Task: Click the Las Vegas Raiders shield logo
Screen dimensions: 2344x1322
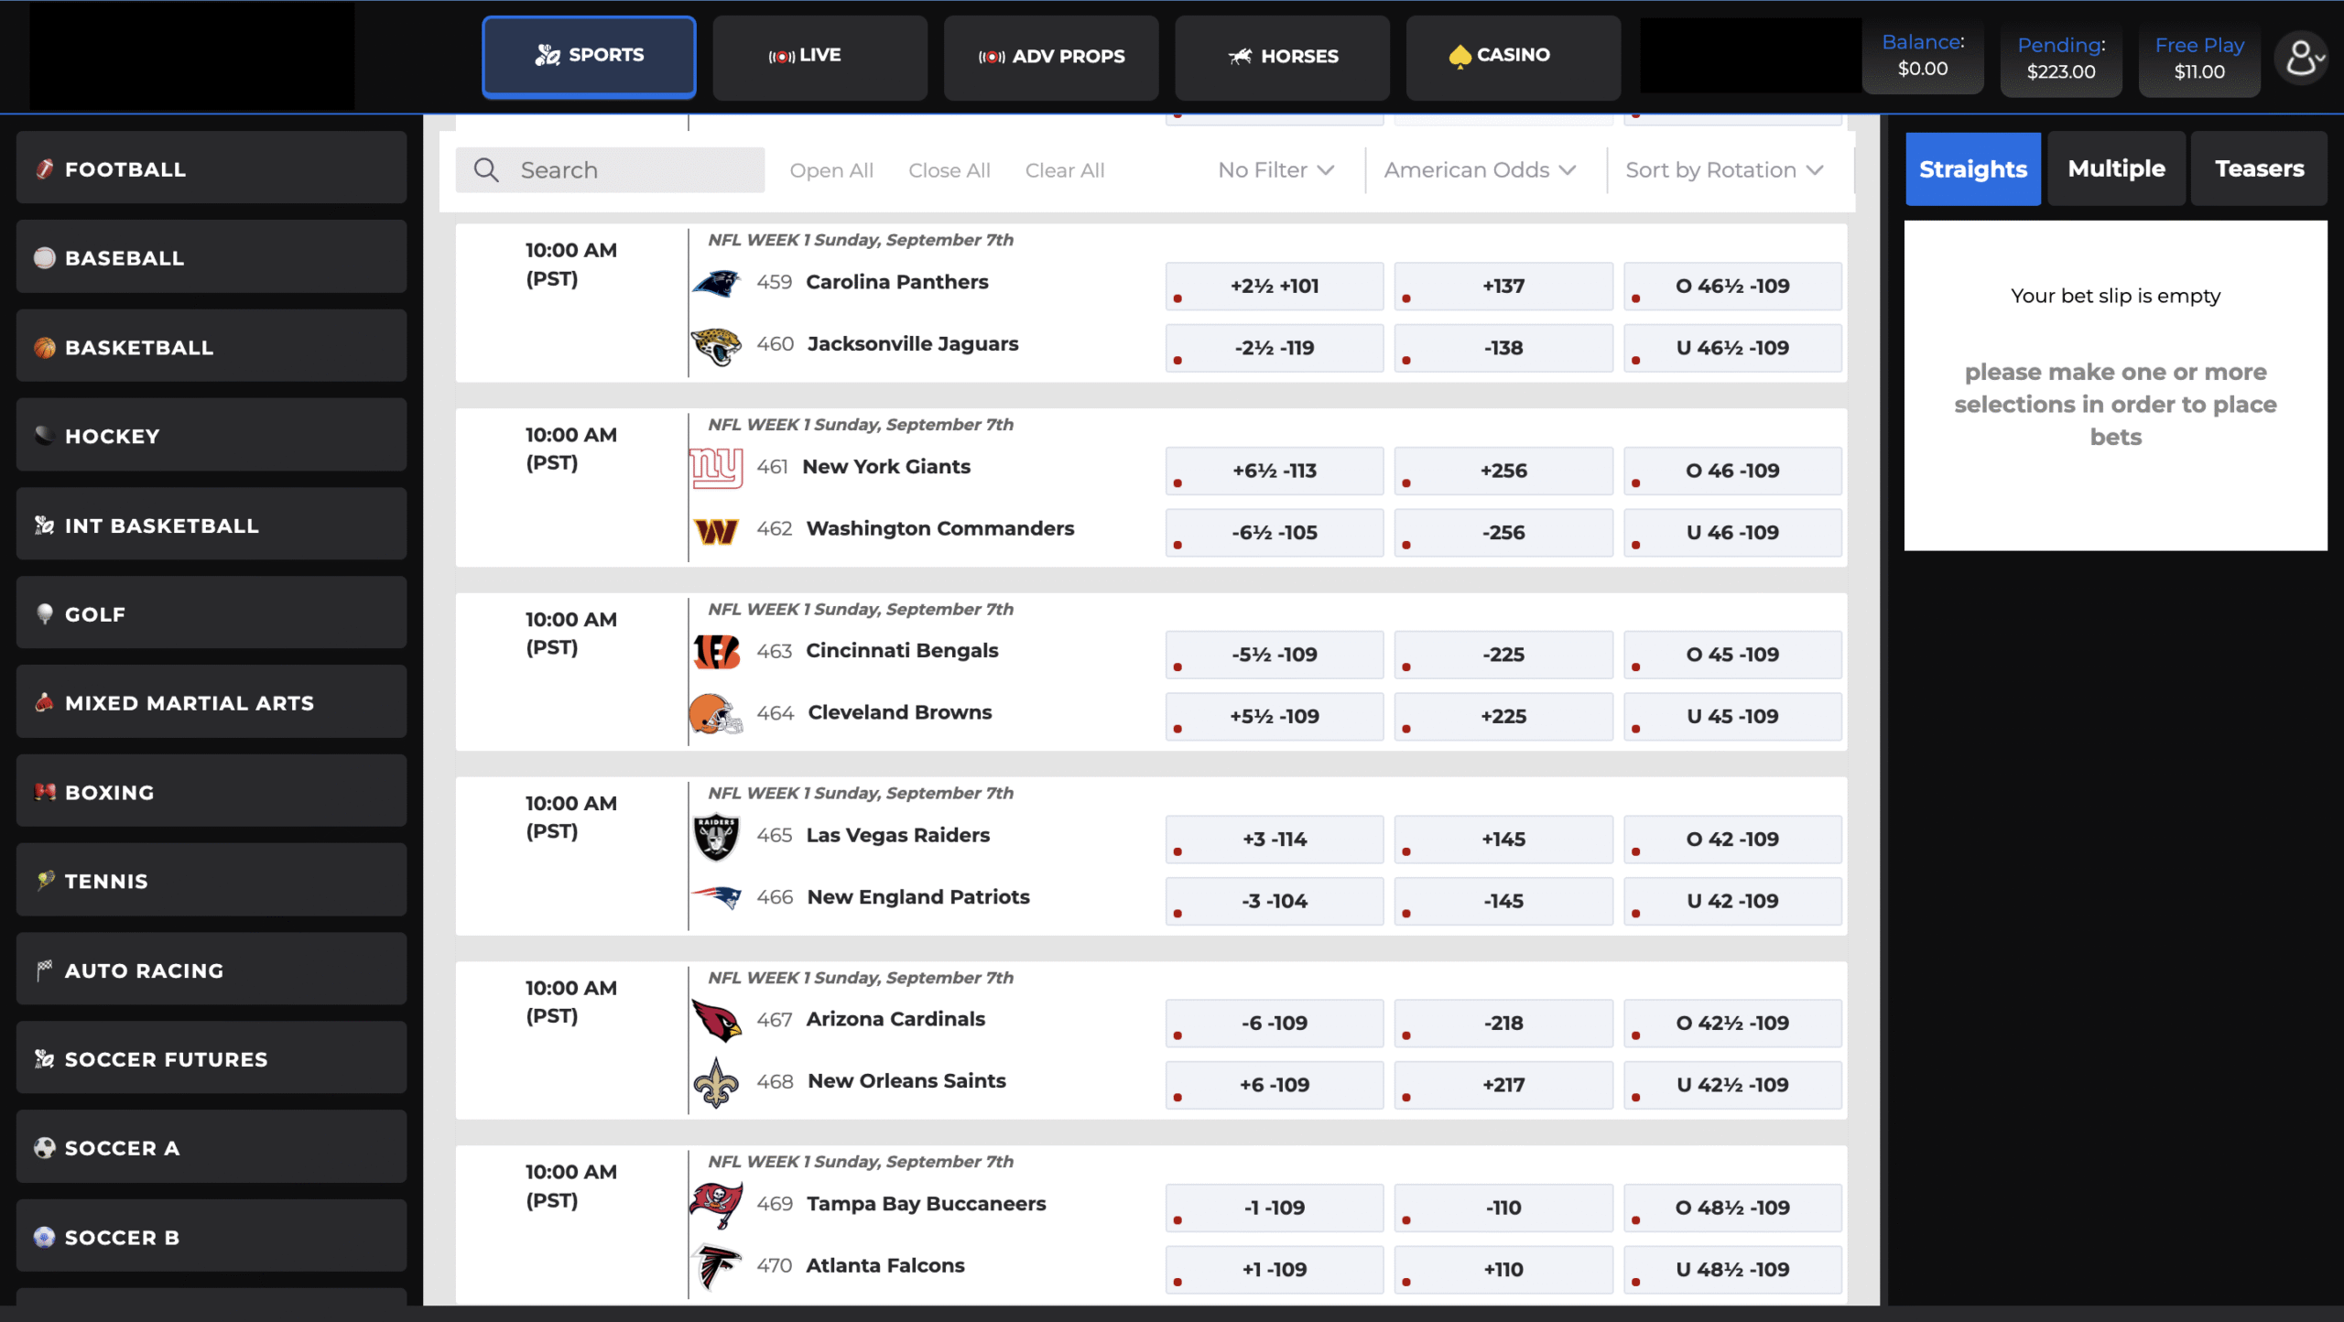Action: point(716,837)
